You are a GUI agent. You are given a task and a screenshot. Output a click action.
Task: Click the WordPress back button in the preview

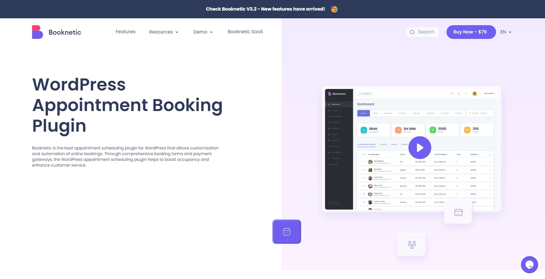point(365,94)
